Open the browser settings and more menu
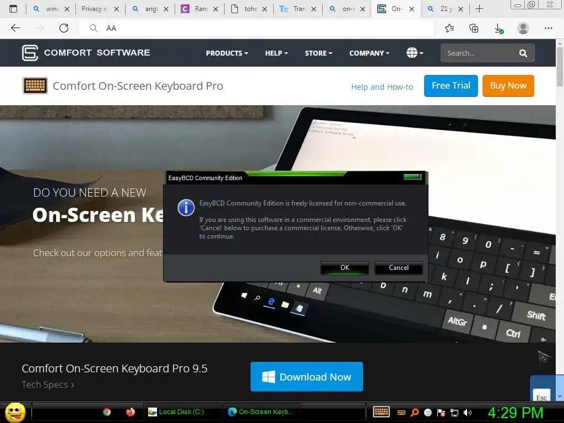564x423 pixels. 548,28
